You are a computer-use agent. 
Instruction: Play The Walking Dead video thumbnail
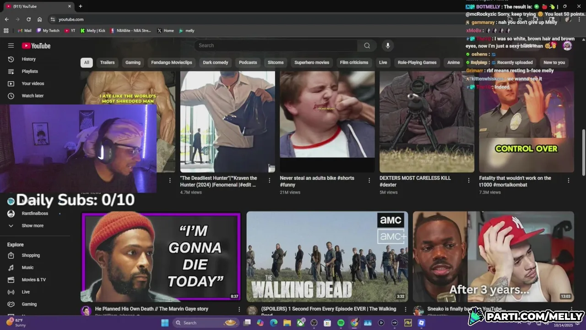[x=327, y=257]
